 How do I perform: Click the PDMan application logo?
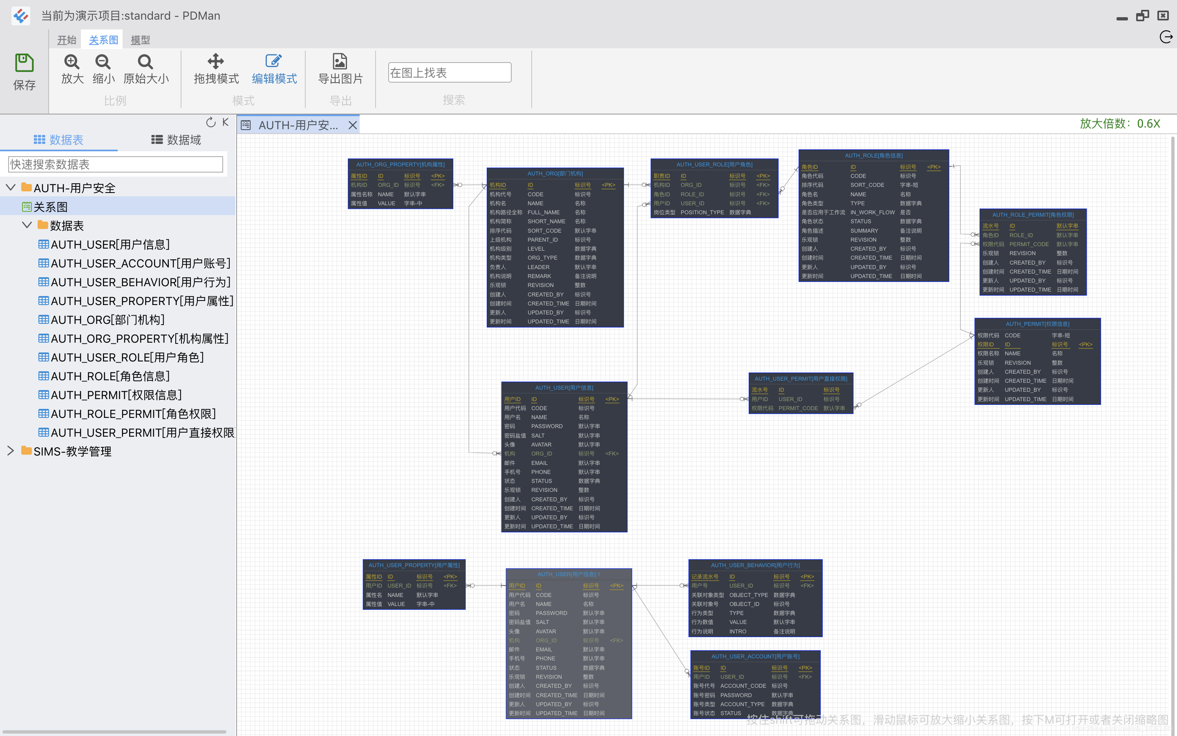coord(20,16)
